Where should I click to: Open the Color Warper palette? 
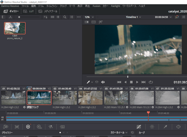152,127
